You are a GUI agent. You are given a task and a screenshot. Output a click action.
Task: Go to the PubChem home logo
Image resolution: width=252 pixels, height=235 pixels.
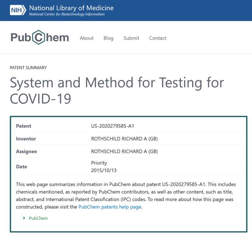pos(40,37)
